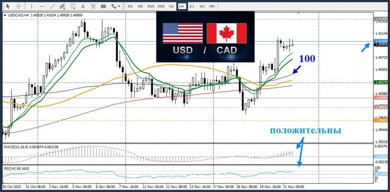Switch to H1 timeframe

(x=171, y=6)
